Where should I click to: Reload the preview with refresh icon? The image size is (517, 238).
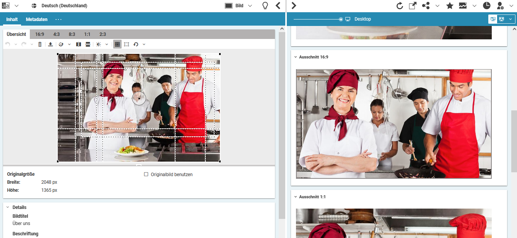(x=400, y=6)
